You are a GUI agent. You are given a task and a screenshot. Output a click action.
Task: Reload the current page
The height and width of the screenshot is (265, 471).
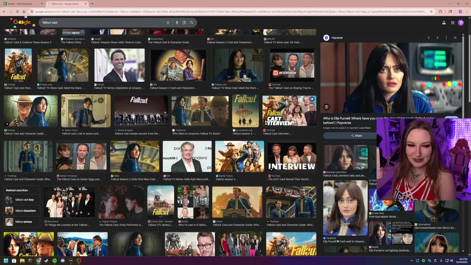tap(17, 11)
